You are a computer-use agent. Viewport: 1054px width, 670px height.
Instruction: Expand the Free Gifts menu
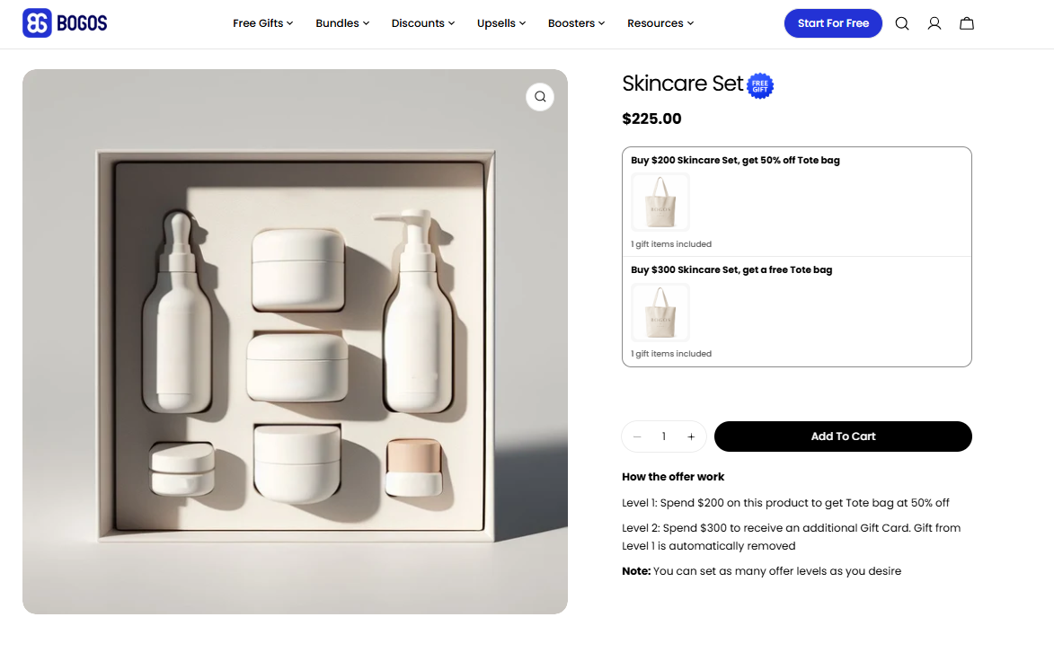(263, 23)
